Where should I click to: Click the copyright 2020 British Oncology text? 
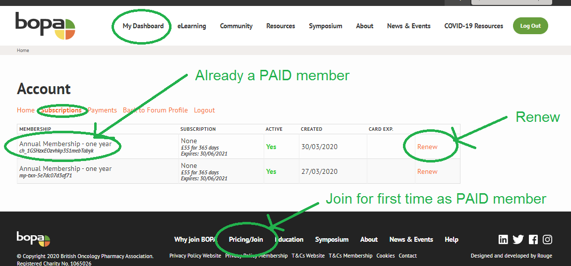tap(85, 256)
